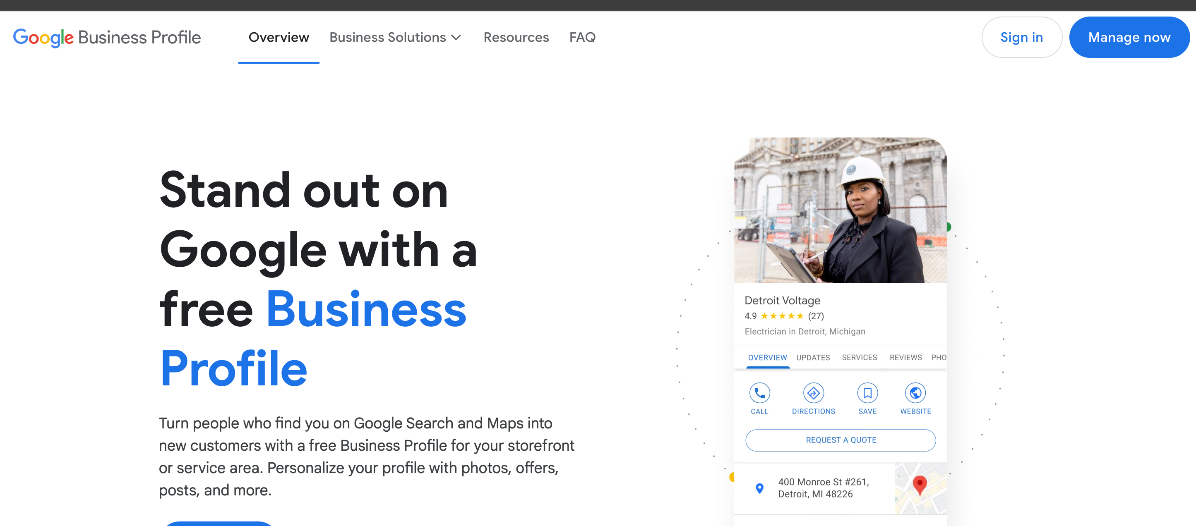Image resolution: width=1196 pixels, height=526 pixels.
Task: Click the Manage now button
Action: click(1129, 37)
